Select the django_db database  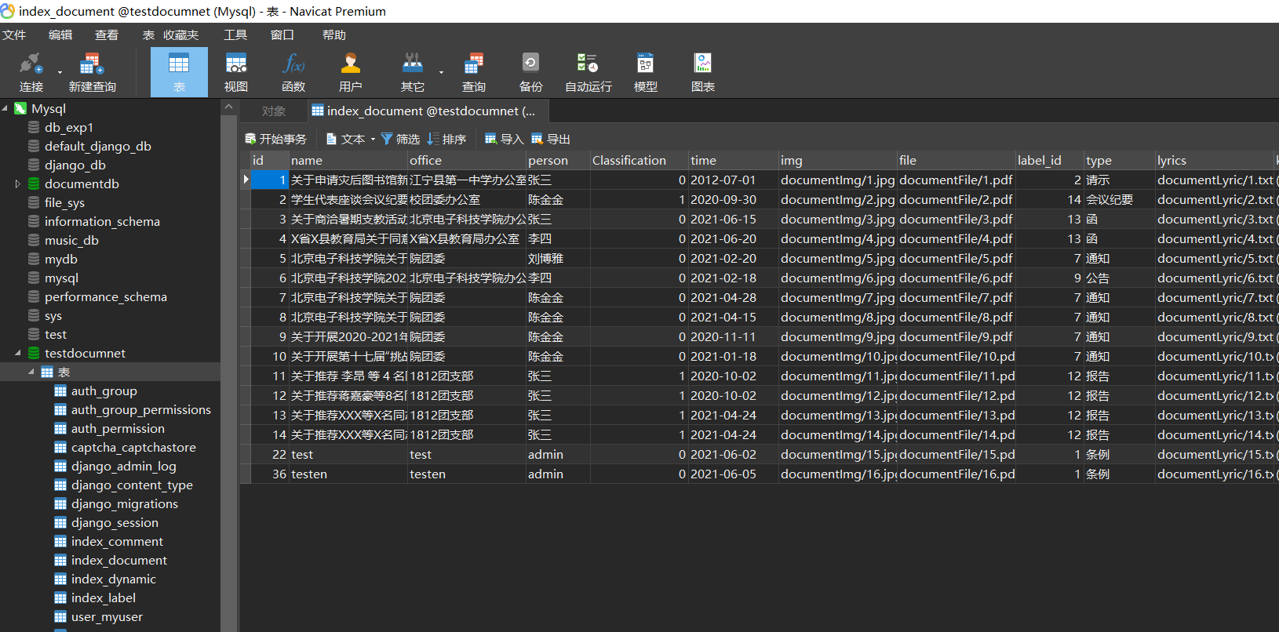pos(75,165)
